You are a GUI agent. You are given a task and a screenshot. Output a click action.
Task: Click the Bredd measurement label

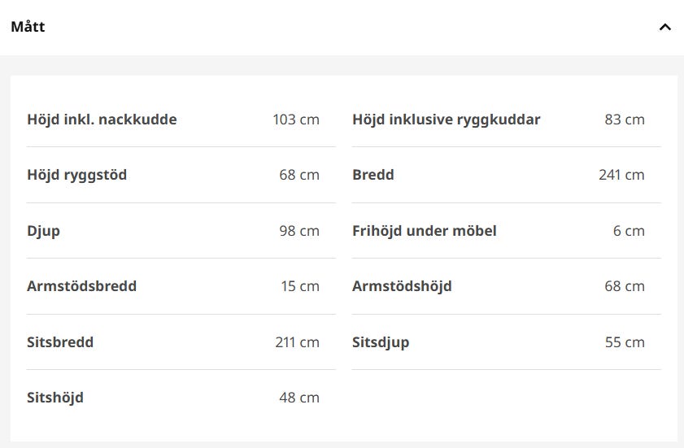point(373,175)
